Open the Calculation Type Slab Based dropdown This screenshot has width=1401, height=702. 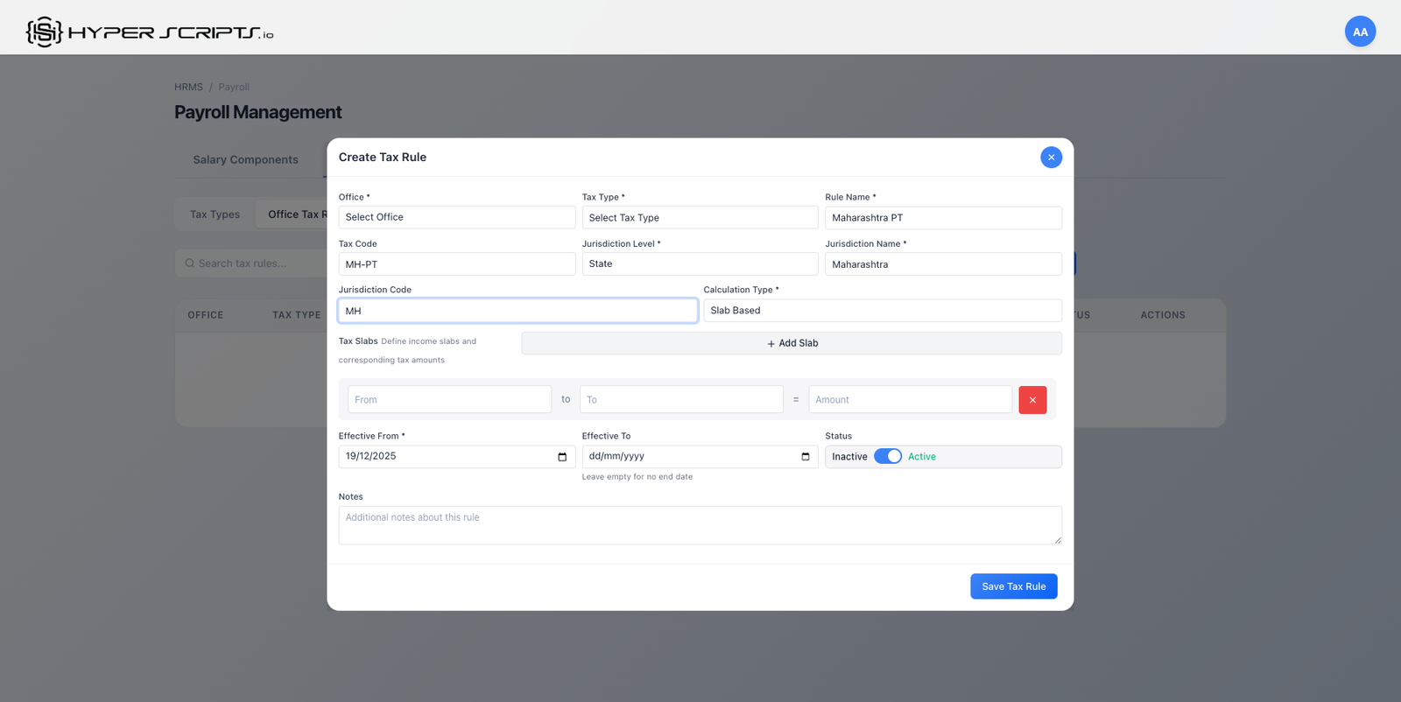pos(882,311)
